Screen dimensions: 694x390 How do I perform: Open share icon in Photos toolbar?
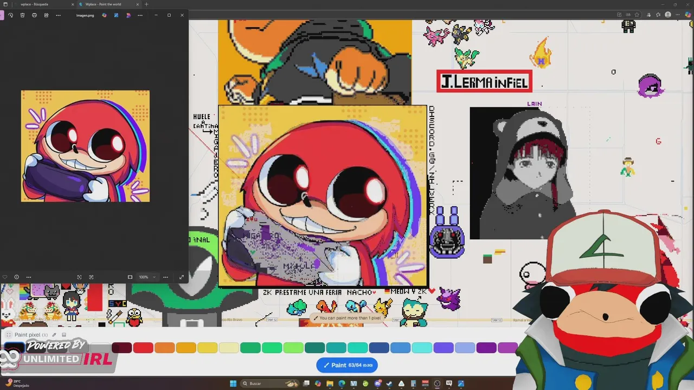[46, 15]
